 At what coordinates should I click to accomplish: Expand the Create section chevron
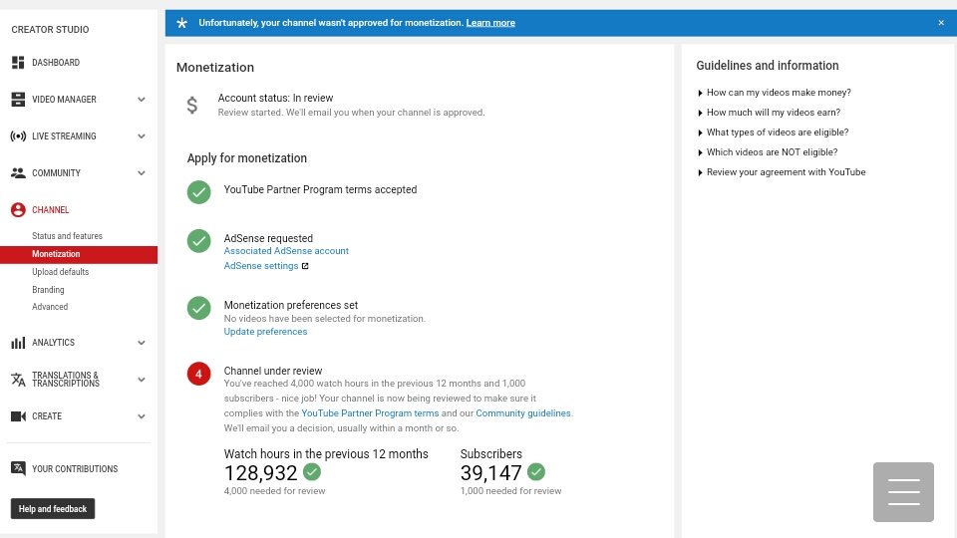142,416
